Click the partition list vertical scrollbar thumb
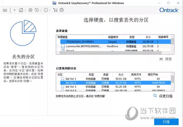 click(x=172, y=79)
